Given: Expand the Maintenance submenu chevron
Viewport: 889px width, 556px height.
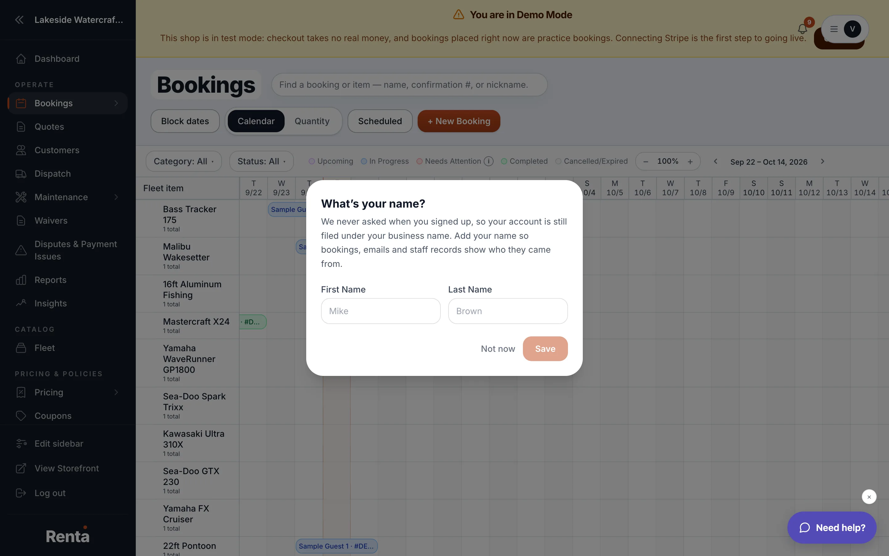Looking at the screenshot, I should point(116,197).
